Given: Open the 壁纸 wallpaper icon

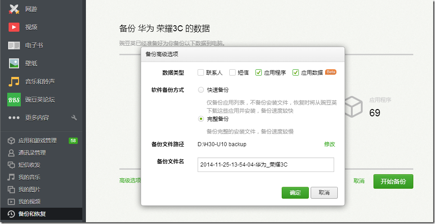Looking at the screenshot, I should click(x=14, y=63).
